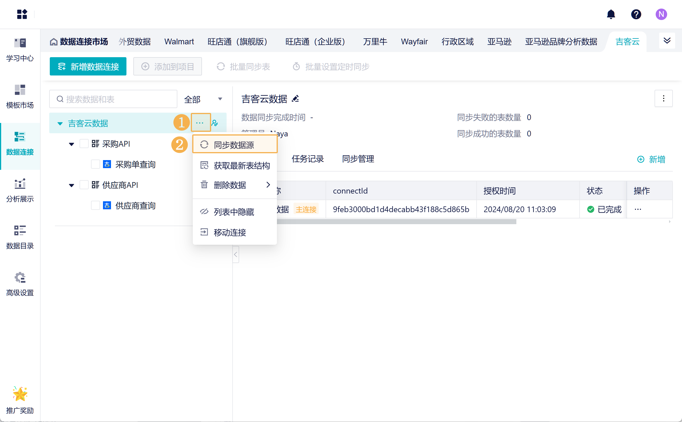Check the 采购API checkbox
The image size is (682, 422).
coord(84,144)
